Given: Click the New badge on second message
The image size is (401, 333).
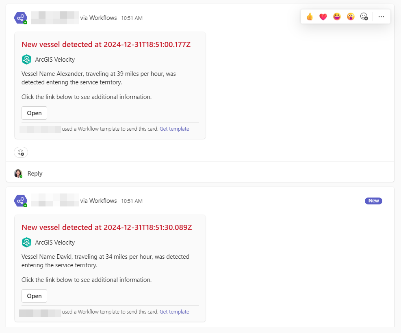Looking at the screenshot, I should point(373,201).
